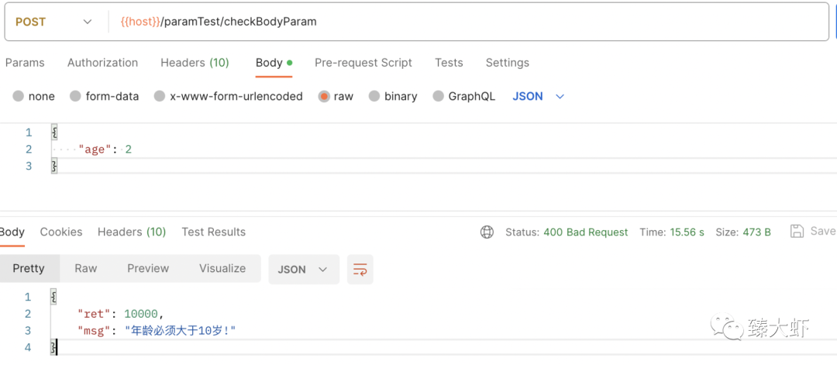
Task: Select the form-data radio button
Action: point(76,97)
